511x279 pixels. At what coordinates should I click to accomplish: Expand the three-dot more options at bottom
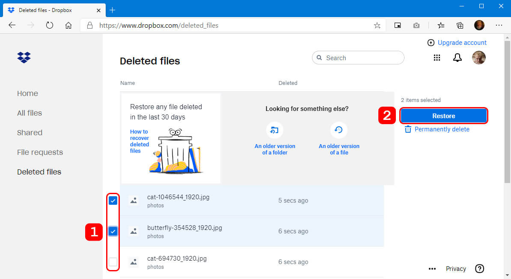pos(432,269)
